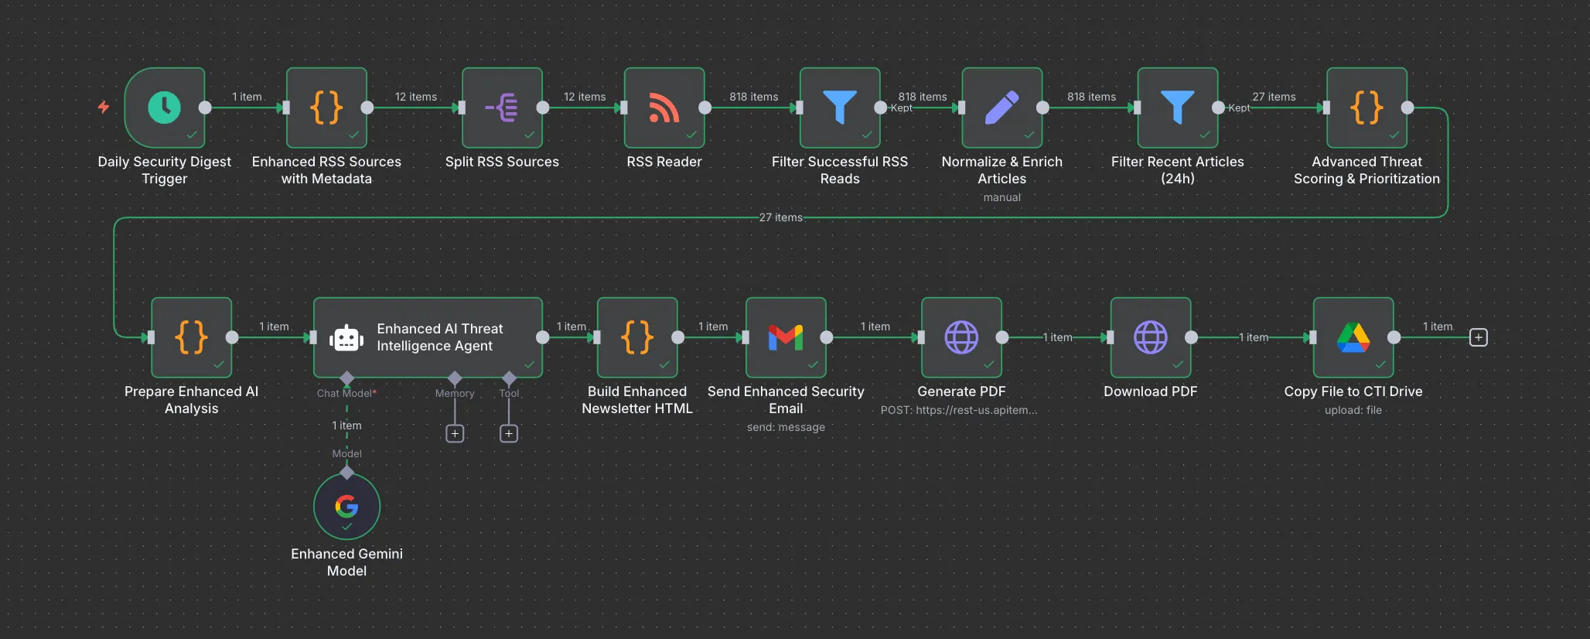The width and height of the screenshot is (1590, 639).
Task: Click output handle of Advanced Threat Scoring node
Action: [1407, 108]
